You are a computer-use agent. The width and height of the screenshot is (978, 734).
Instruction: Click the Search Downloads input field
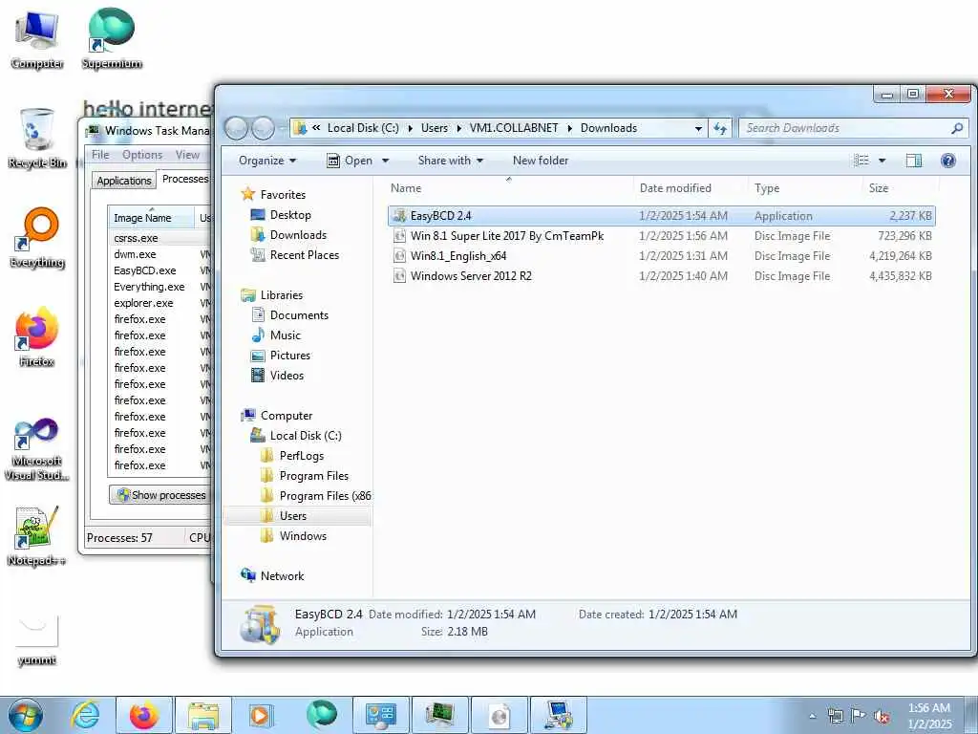(845, 128)
